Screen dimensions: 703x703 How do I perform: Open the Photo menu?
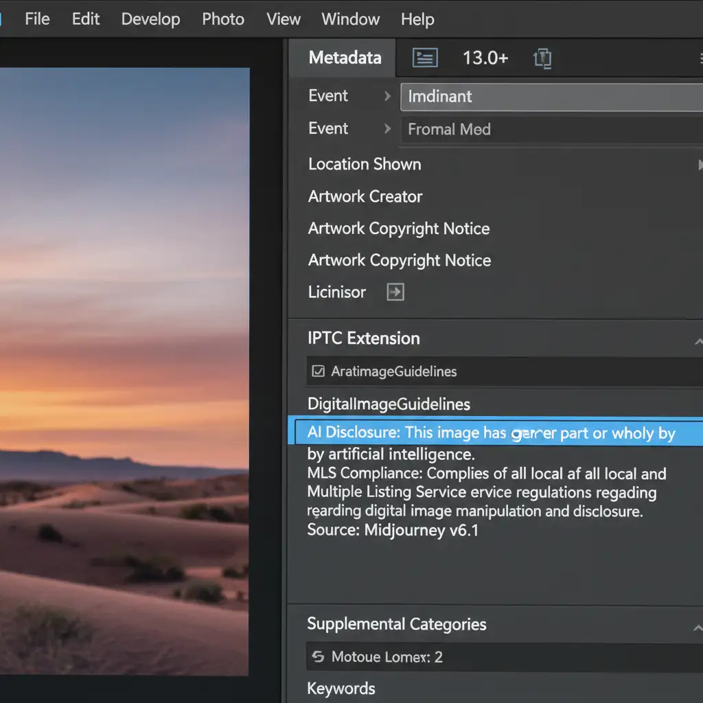(223, 19)
